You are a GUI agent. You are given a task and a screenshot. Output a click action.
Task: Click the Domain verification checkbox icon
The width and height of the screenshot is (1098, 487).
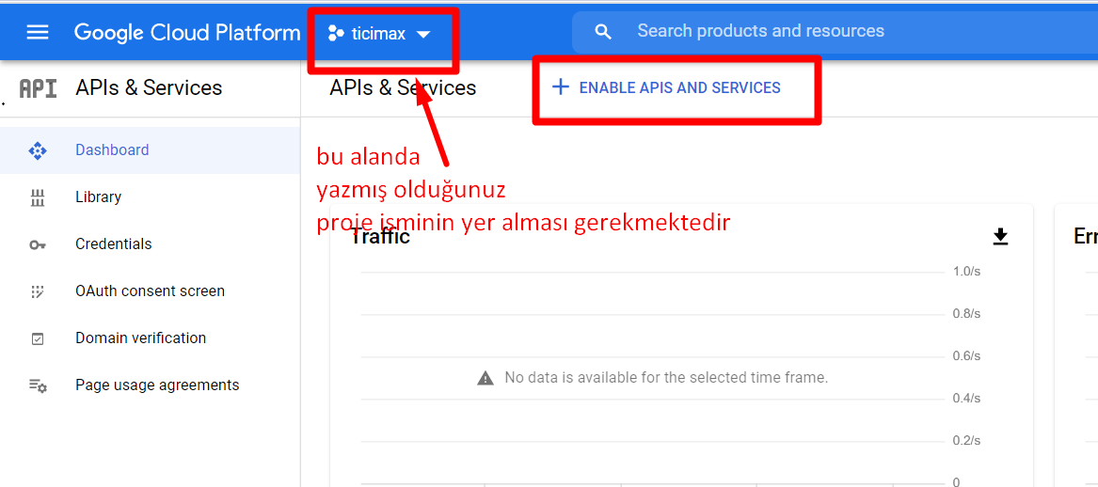point(37,338)
